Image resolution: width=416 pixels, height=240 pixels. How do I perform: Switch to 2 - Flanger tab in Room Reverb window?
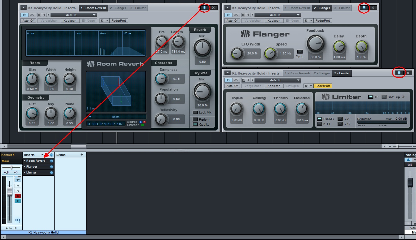coord(118,8)
